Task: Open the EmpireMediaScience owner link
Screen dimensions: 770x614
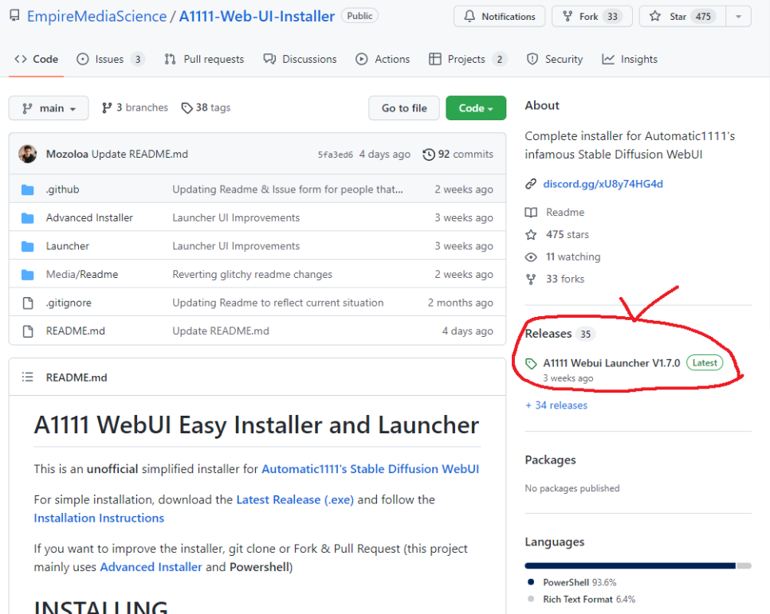Action: [x=96, y=16]
